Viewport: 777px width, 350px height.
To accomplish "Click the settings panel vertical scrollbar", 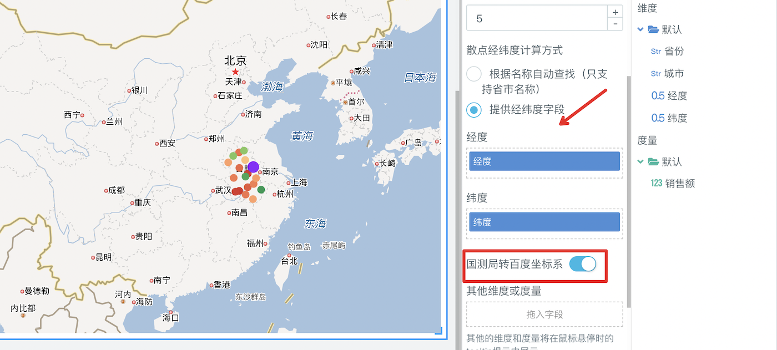I will pos(629,191).
